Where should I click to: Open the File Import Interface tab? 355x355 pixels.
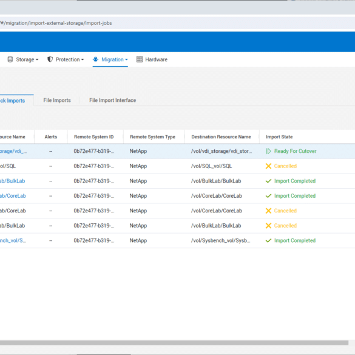(112, 100)
